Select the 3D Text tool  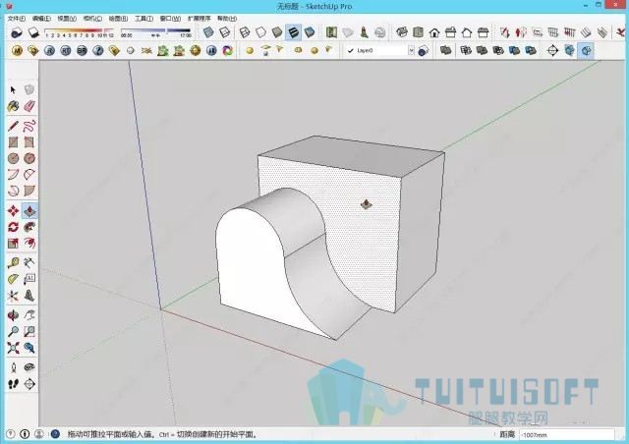click(x=29, y=296)
